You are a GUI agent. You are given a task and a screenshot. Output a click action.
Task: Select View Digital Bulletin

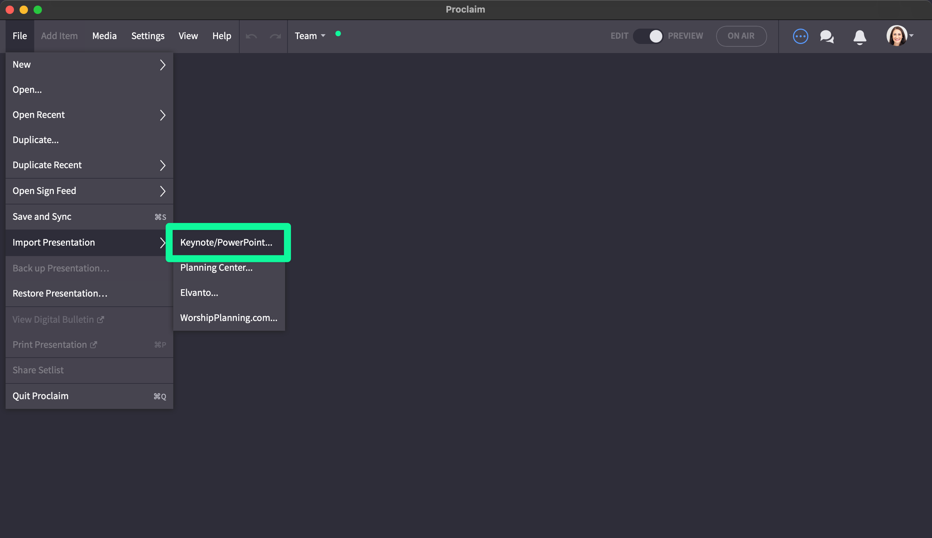click(89, 320)
